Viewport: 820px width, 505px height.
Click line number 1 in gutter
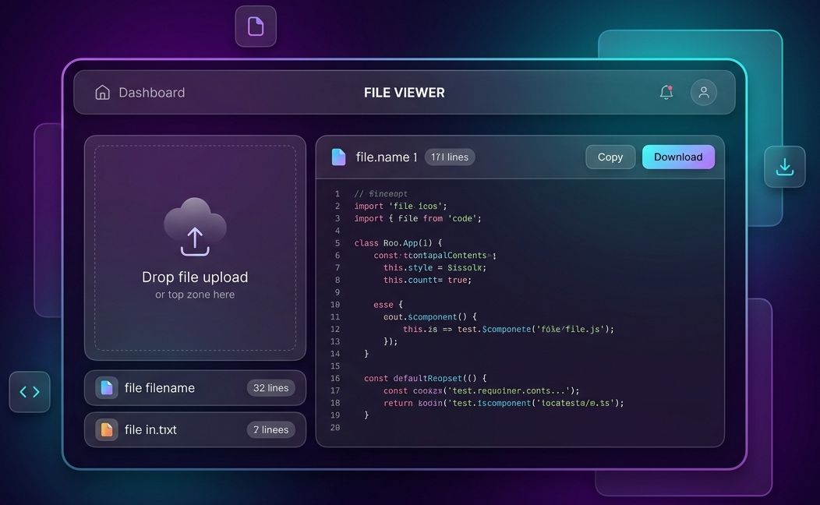338,194
